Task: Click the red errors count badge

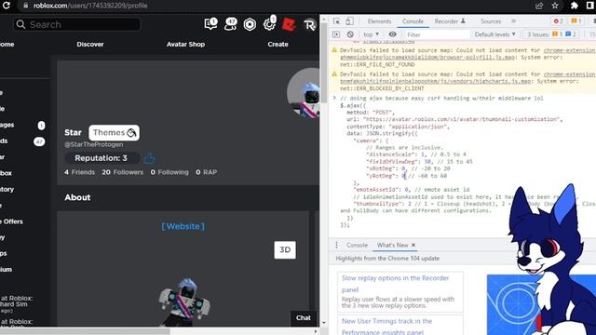Action: point(558,21)
